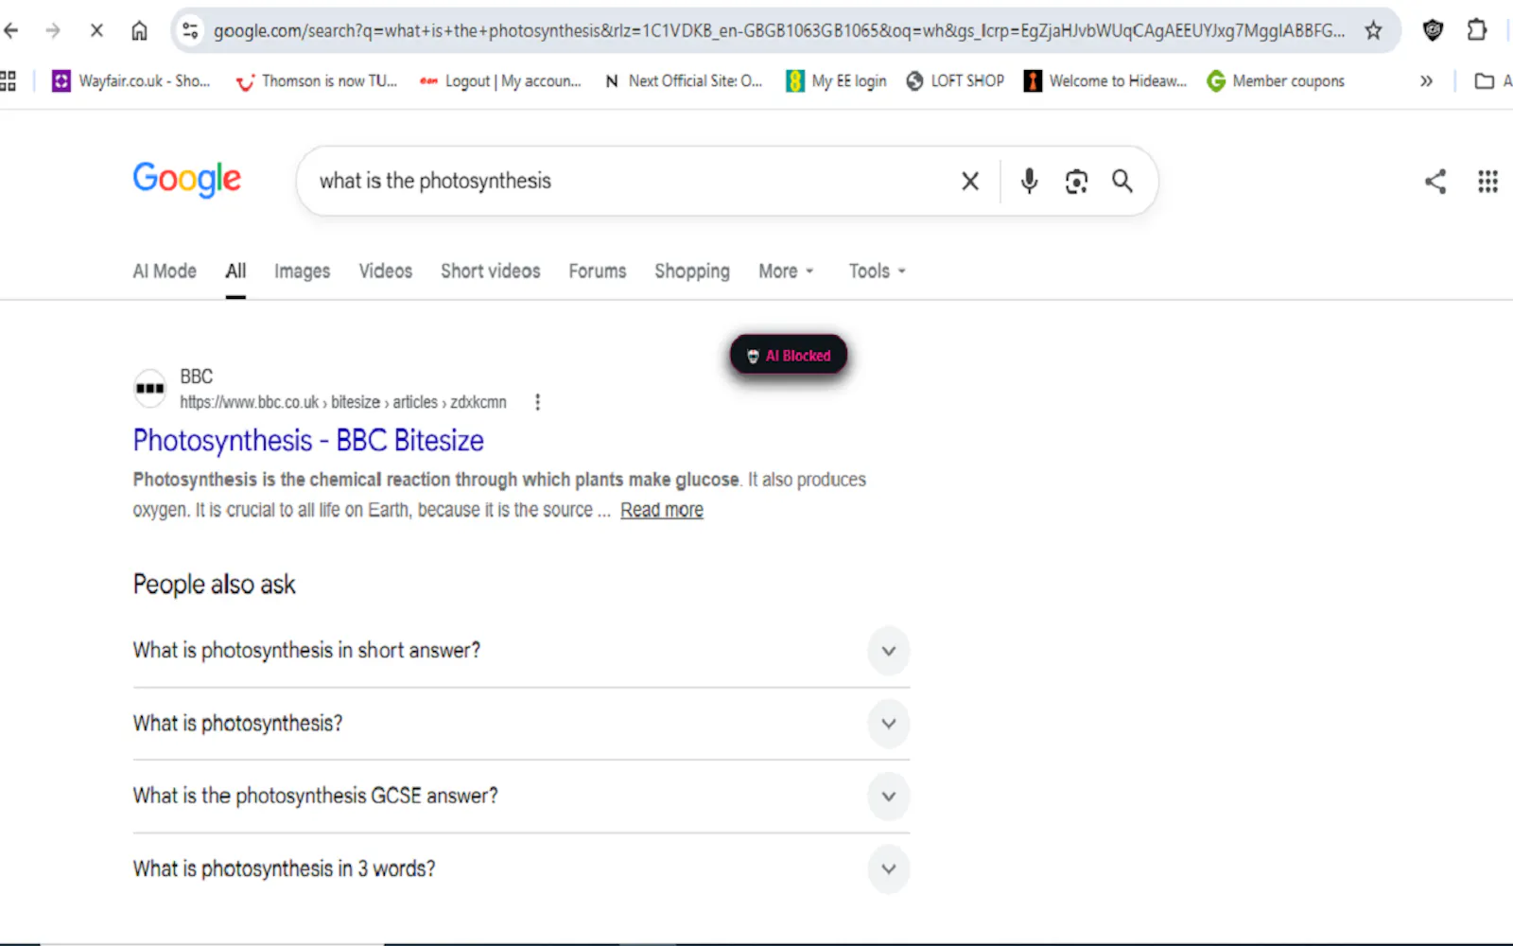Expand "What is photosynthesis in short answer?"
This screenshot has height=946, width=1513.
point(521,651)
